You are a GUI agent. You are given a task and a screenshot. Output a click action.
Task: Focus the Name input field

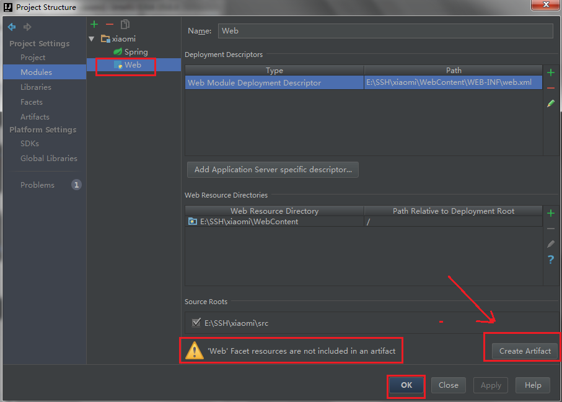385,31
